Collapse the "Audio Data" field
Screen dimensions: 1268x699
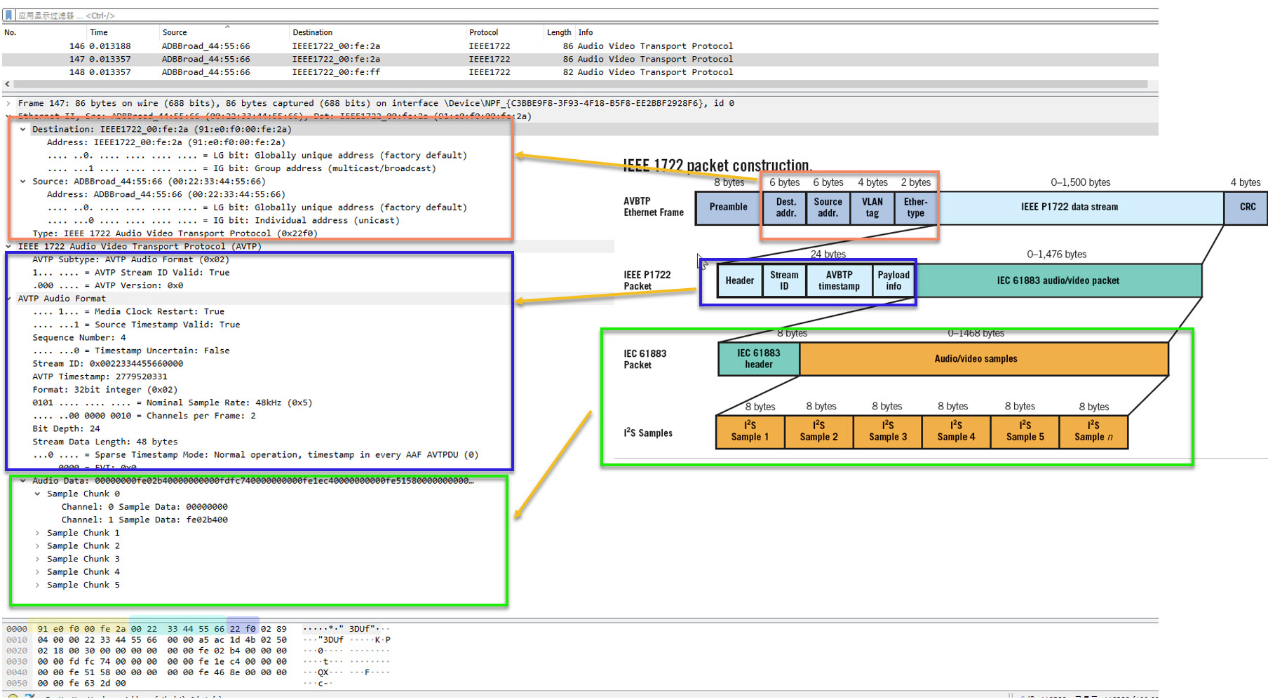[x=23, y=481]
